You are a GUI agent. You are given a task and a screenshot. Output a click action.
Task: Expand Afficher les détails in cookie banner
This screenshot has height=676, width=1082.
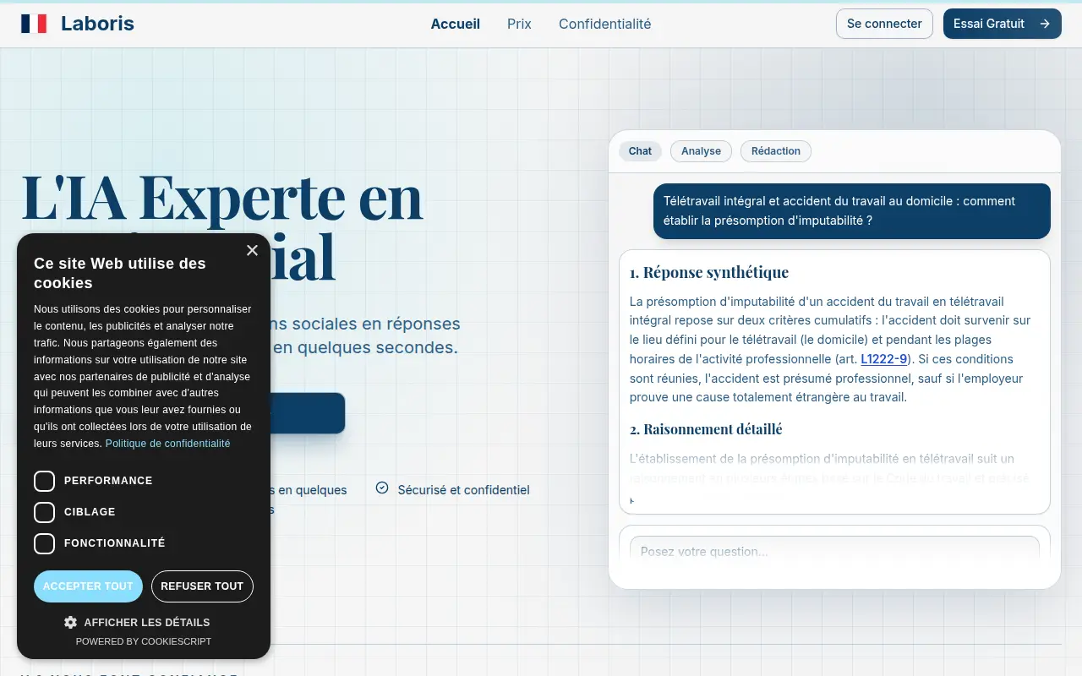[x=137, y=622]
